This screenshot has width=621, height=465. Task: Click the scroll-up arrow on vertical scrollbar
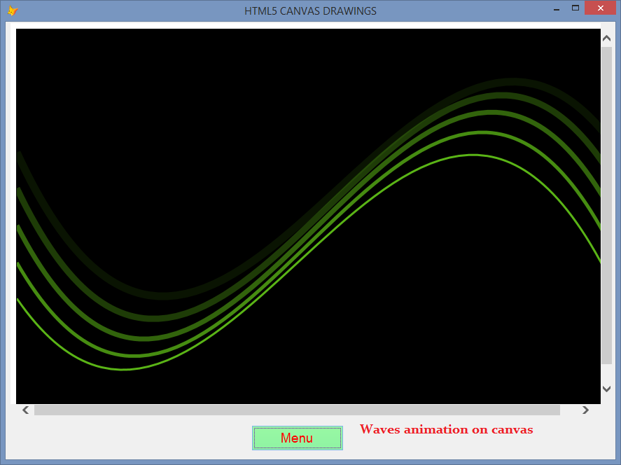coord(606,37)
